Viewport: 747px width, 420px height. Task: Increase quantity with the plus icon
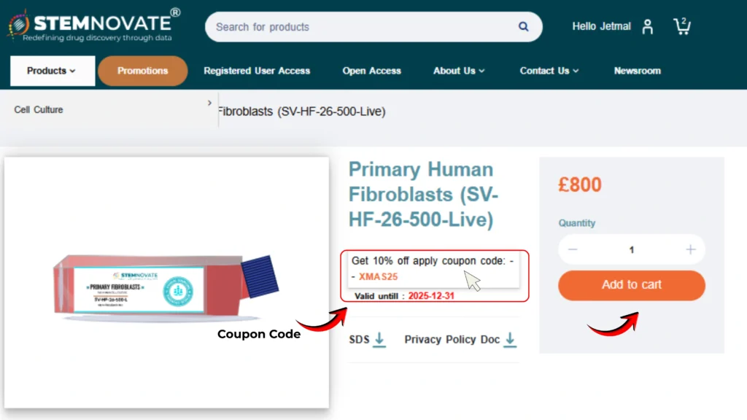click(691, 250)
